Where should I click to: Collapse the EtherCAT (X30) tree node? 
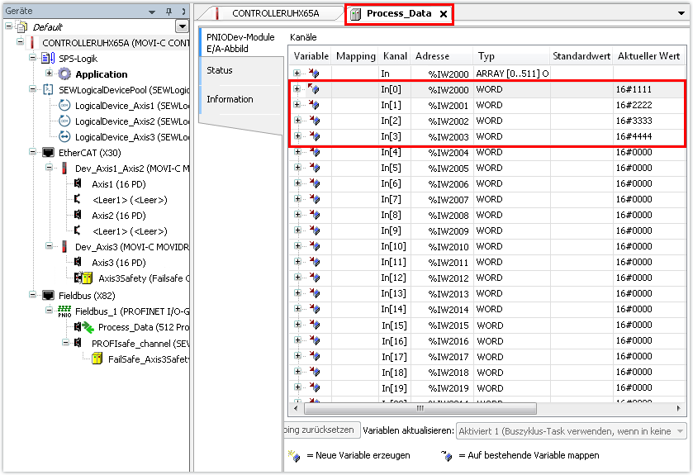32,153
